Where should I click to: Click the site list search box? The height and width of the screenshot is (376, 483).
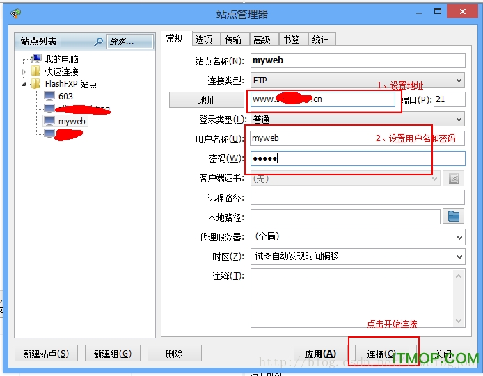point(129,42)
